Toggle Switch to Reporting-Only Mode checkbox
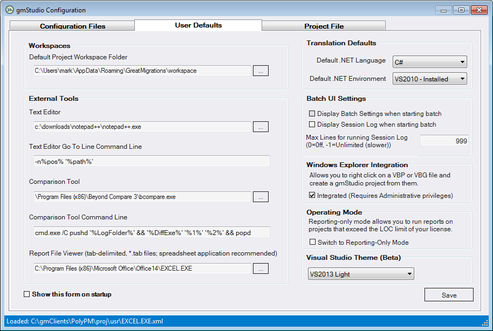 [x=312, y=242]
